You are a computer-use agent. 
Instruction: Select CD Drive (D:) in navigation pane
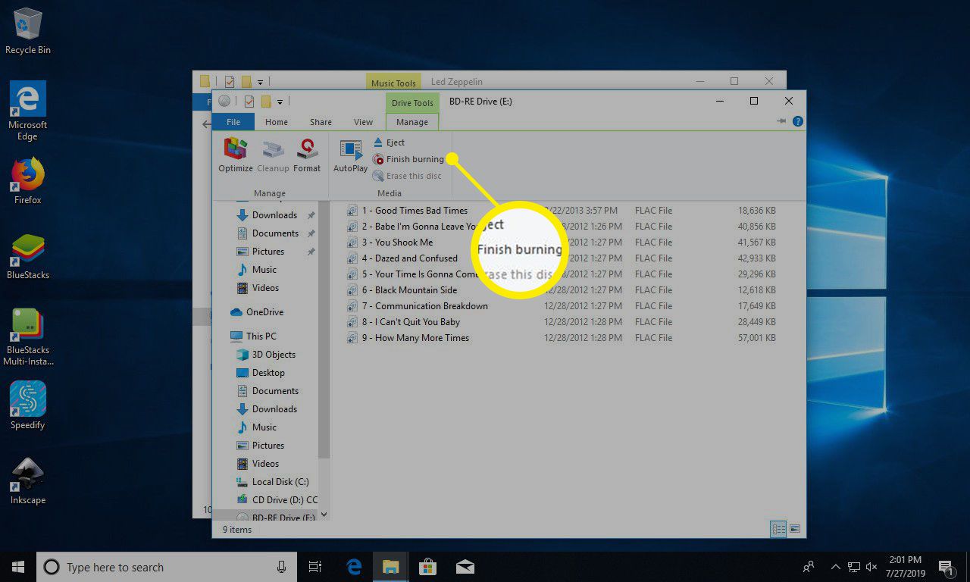click(277, 500)
